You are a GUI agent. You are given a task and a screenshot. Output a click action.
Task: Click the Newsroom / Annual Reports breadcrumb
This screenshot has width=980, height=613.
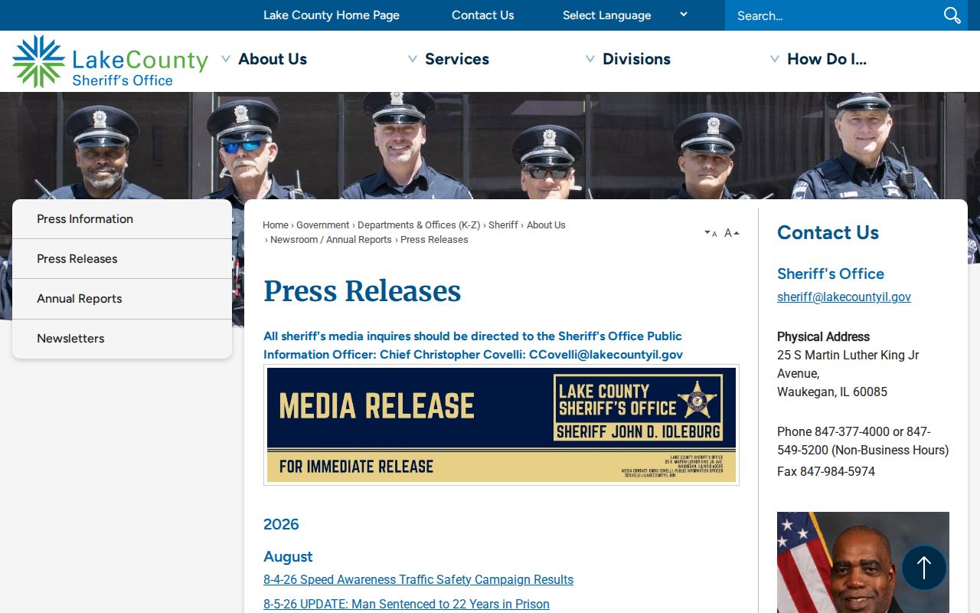331,240
